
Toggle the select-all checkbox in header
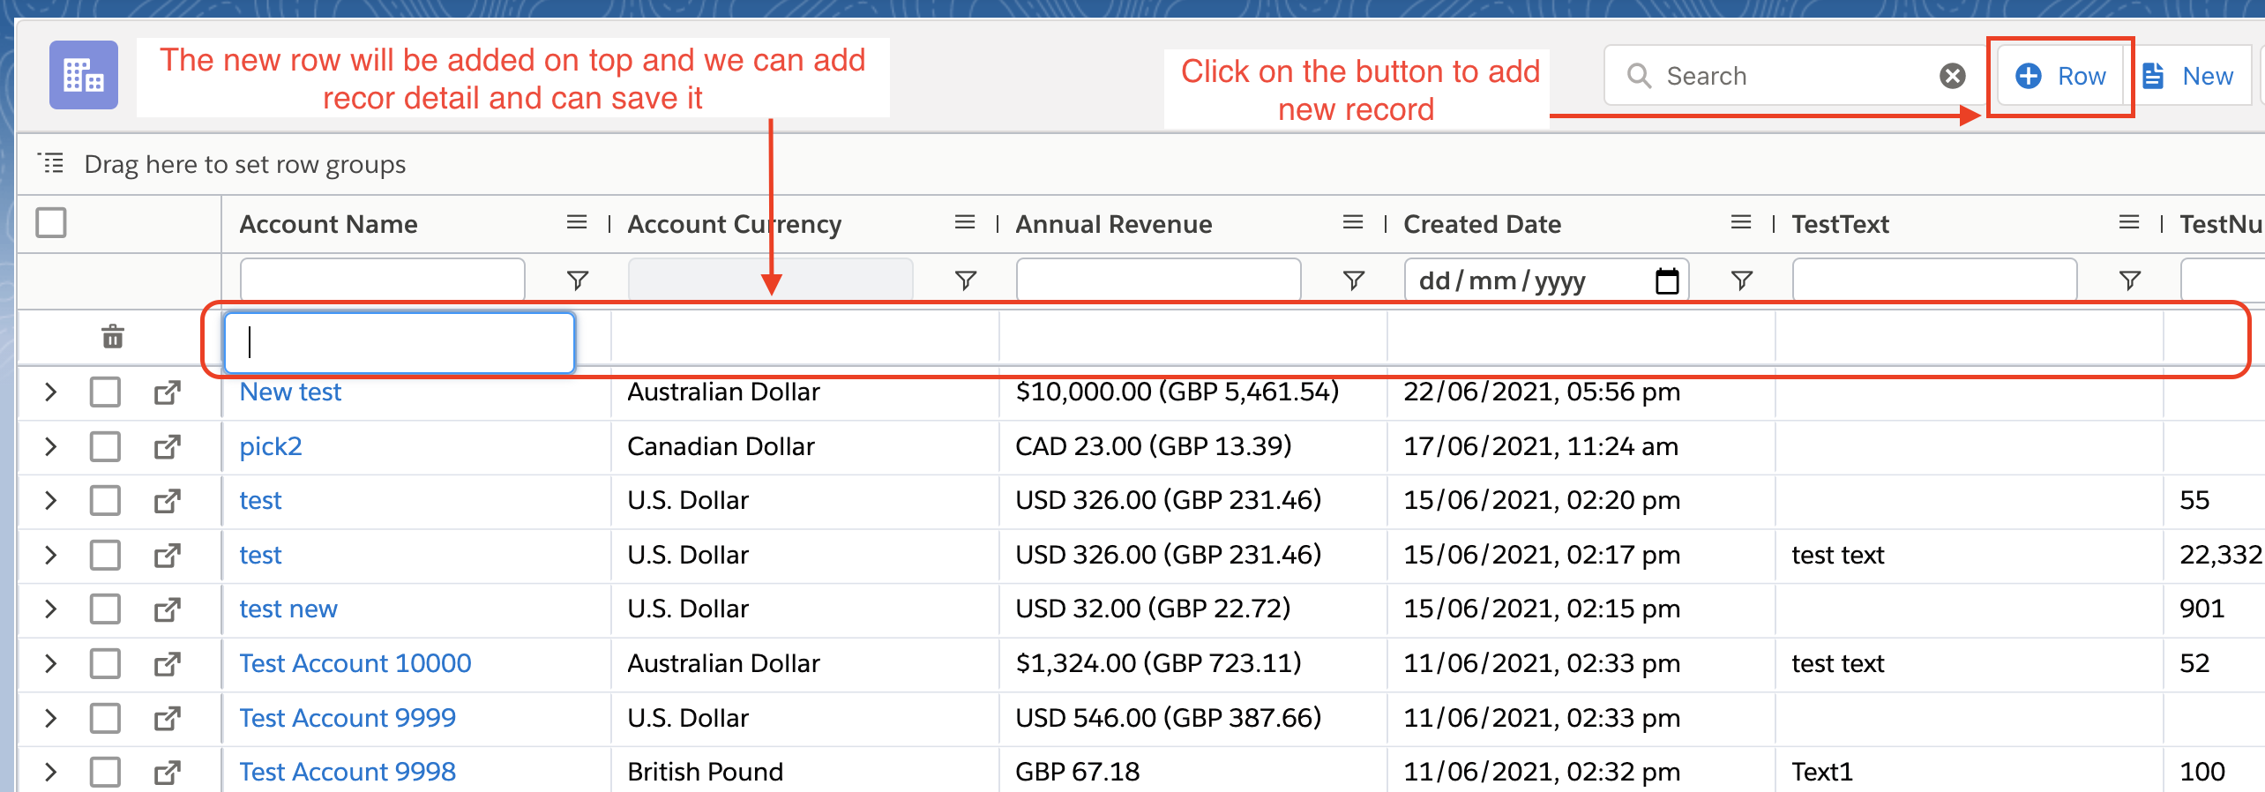(x=51, y=223)
